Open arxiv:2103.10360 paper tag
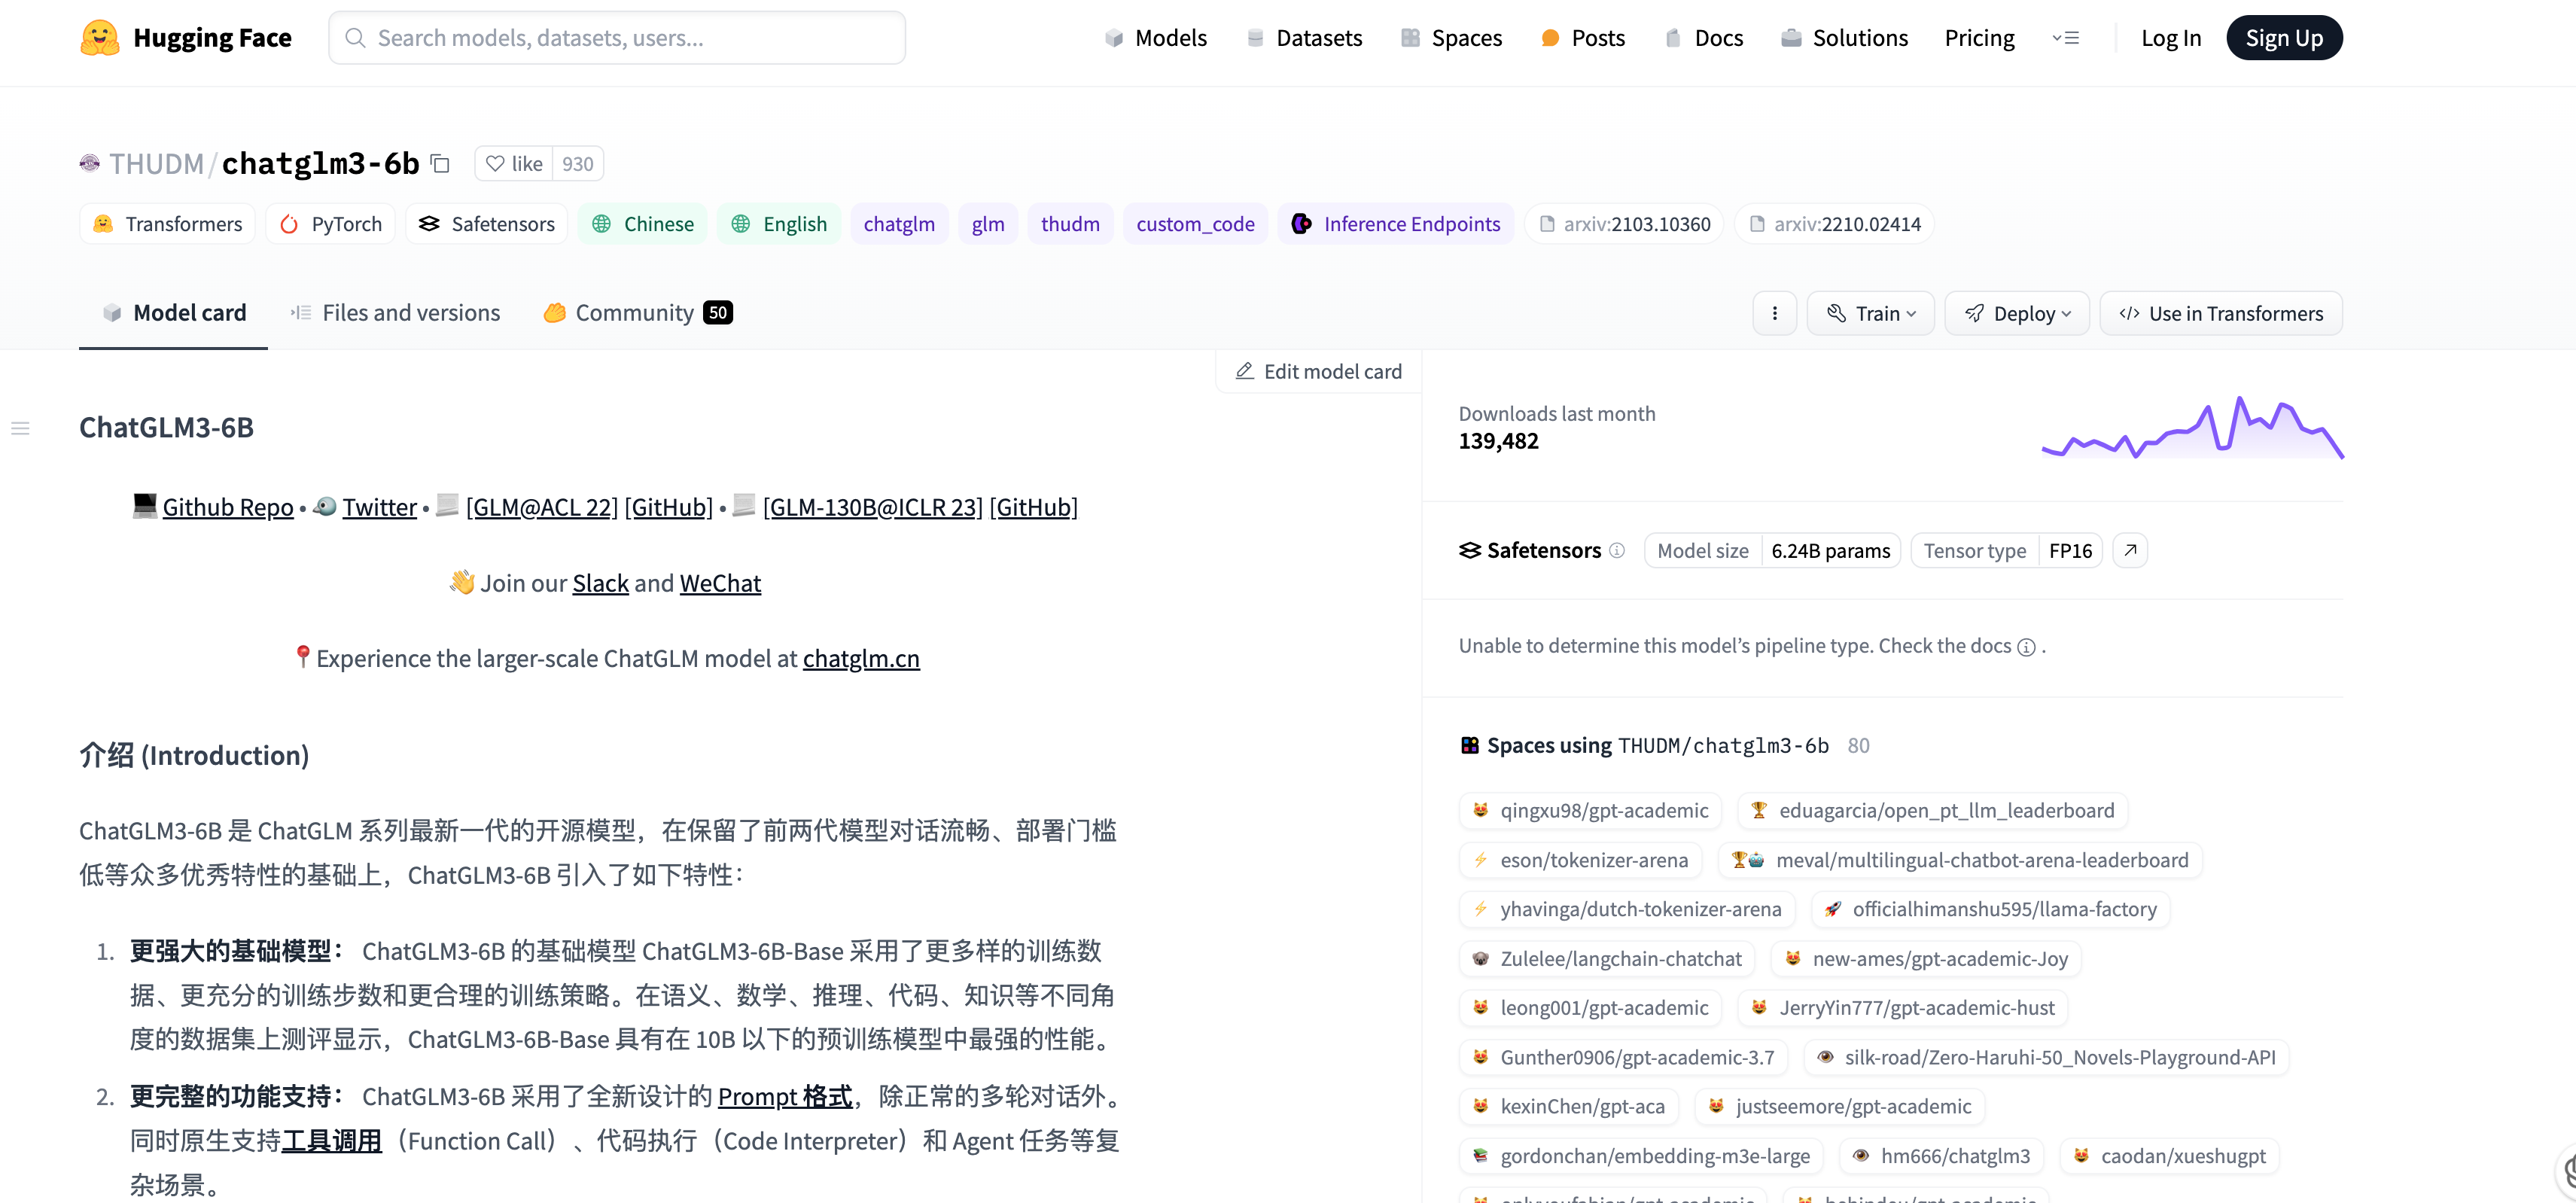This screenshot has width=2576, height=1203. 1625,224
